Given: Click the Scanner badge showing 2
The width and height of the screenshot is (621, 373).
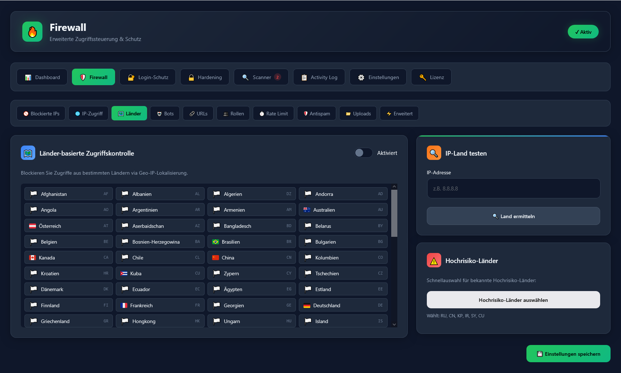Looking at the screenshot, I should pyautogui.click(x=278, y=77).
